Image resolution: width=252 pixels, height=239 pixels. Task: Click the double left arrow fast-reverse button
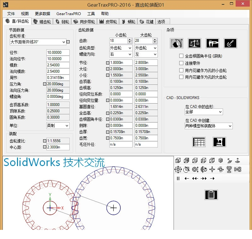pos(195,178)
